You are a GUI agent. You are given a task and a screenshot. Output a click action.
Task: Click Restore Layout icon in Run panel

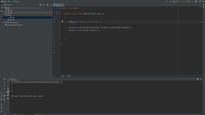click(4, 96)
